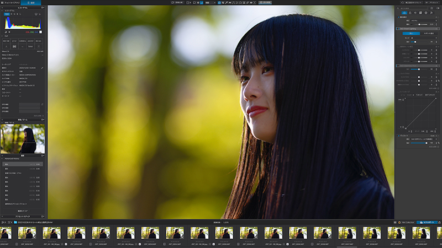Toggle active corrections only switch
442x248 pixels.
(x=438, y=8)
